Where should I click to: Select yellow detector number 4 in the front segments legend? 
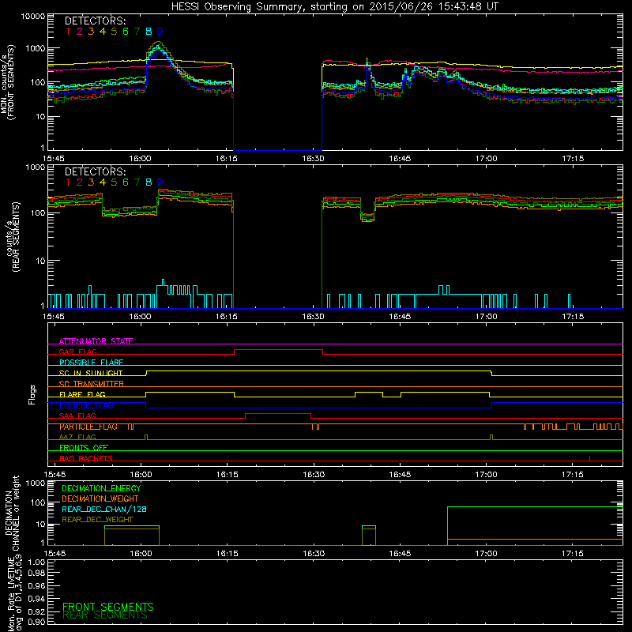[103, 32]
